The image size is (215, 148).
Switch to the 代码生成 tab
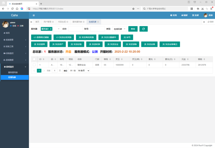click(x=62, y=22)
